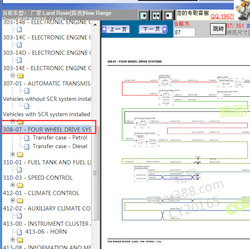250x249 pixels.
Task: Click the diagram title 308-07 - FOUR WHEEL DRIVE SYSTEMS
Action: 135,61
